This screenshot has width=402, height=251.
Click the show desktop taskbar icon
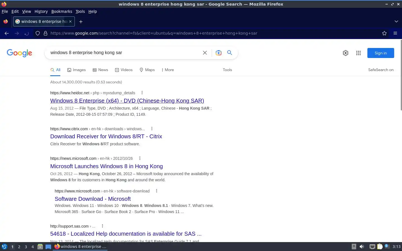(x=48, y=247)
